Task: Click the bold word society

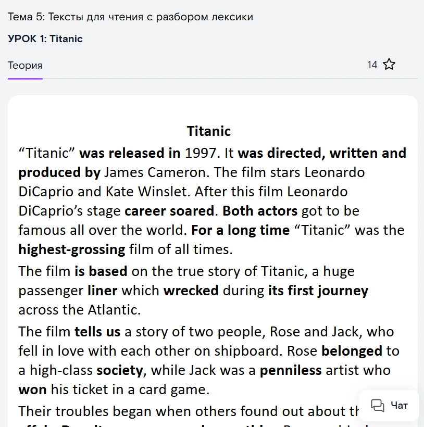Action: 120,371
